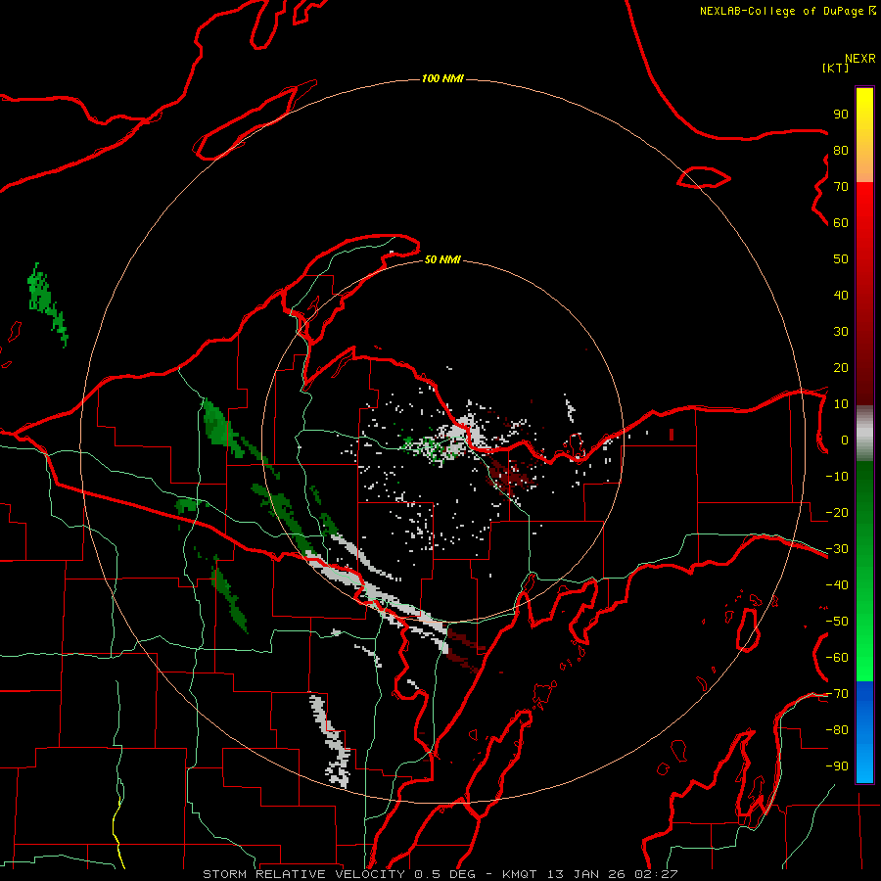The height and width of the screenshot is (881, 881).
Task: Click the -30 value on velocity scale
Action: 837,549
